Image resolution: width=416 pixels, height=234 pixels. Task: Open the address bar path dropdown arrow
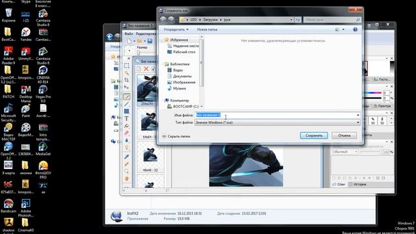(x=291, y=19)
